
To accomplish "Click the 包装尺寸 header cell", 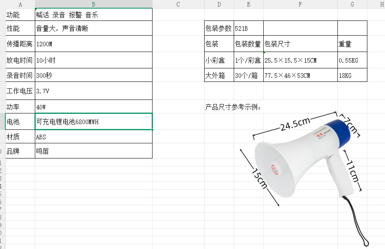I will pos(300,44).
